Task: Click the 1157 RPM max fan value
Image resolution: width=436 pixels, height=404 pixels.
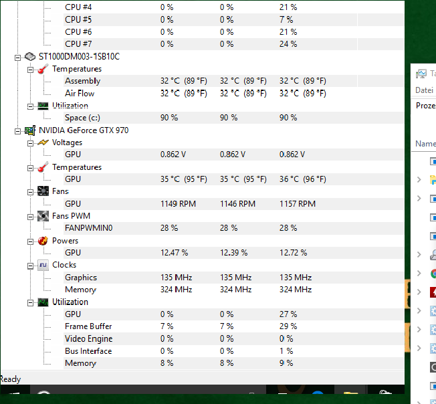Action: [298, 204]
